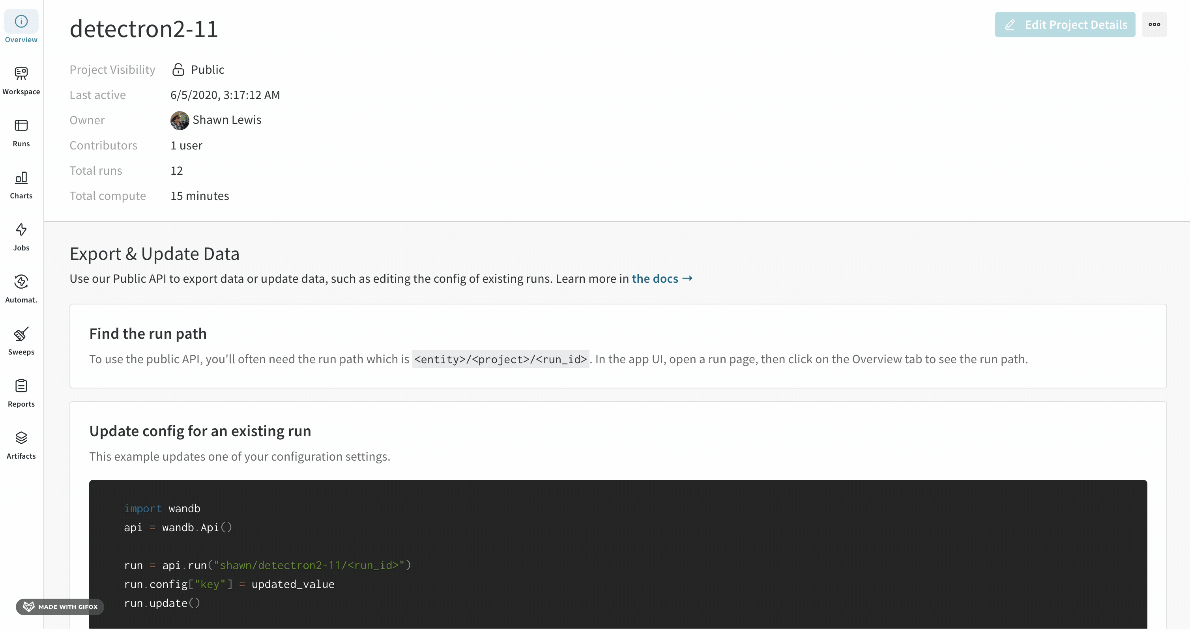This screenshot has height=631, width=1190.
Task: Open the Automations sidebar icon
Action: [x=21, y=282]
